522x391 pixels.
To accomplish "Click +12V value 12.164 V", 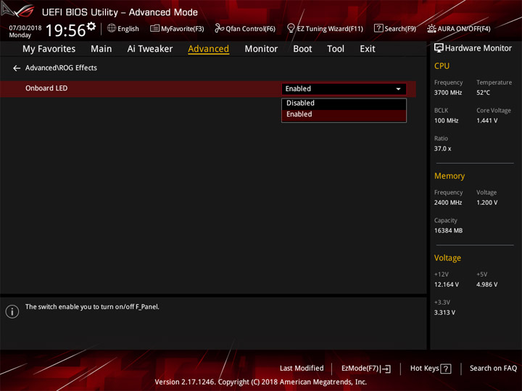I will pos(446,285).
